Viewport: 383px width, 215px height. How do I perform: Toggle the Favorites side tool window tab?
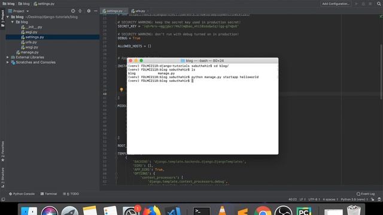point(2,151)
